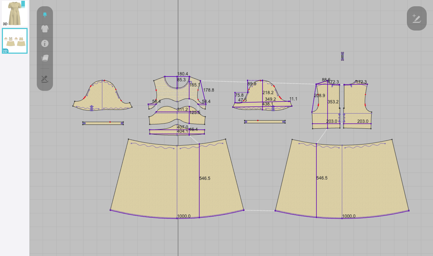Click the detached grainline symbol floating upper right
The width and height of the screenshot is (433, 256).
[343, 56]
